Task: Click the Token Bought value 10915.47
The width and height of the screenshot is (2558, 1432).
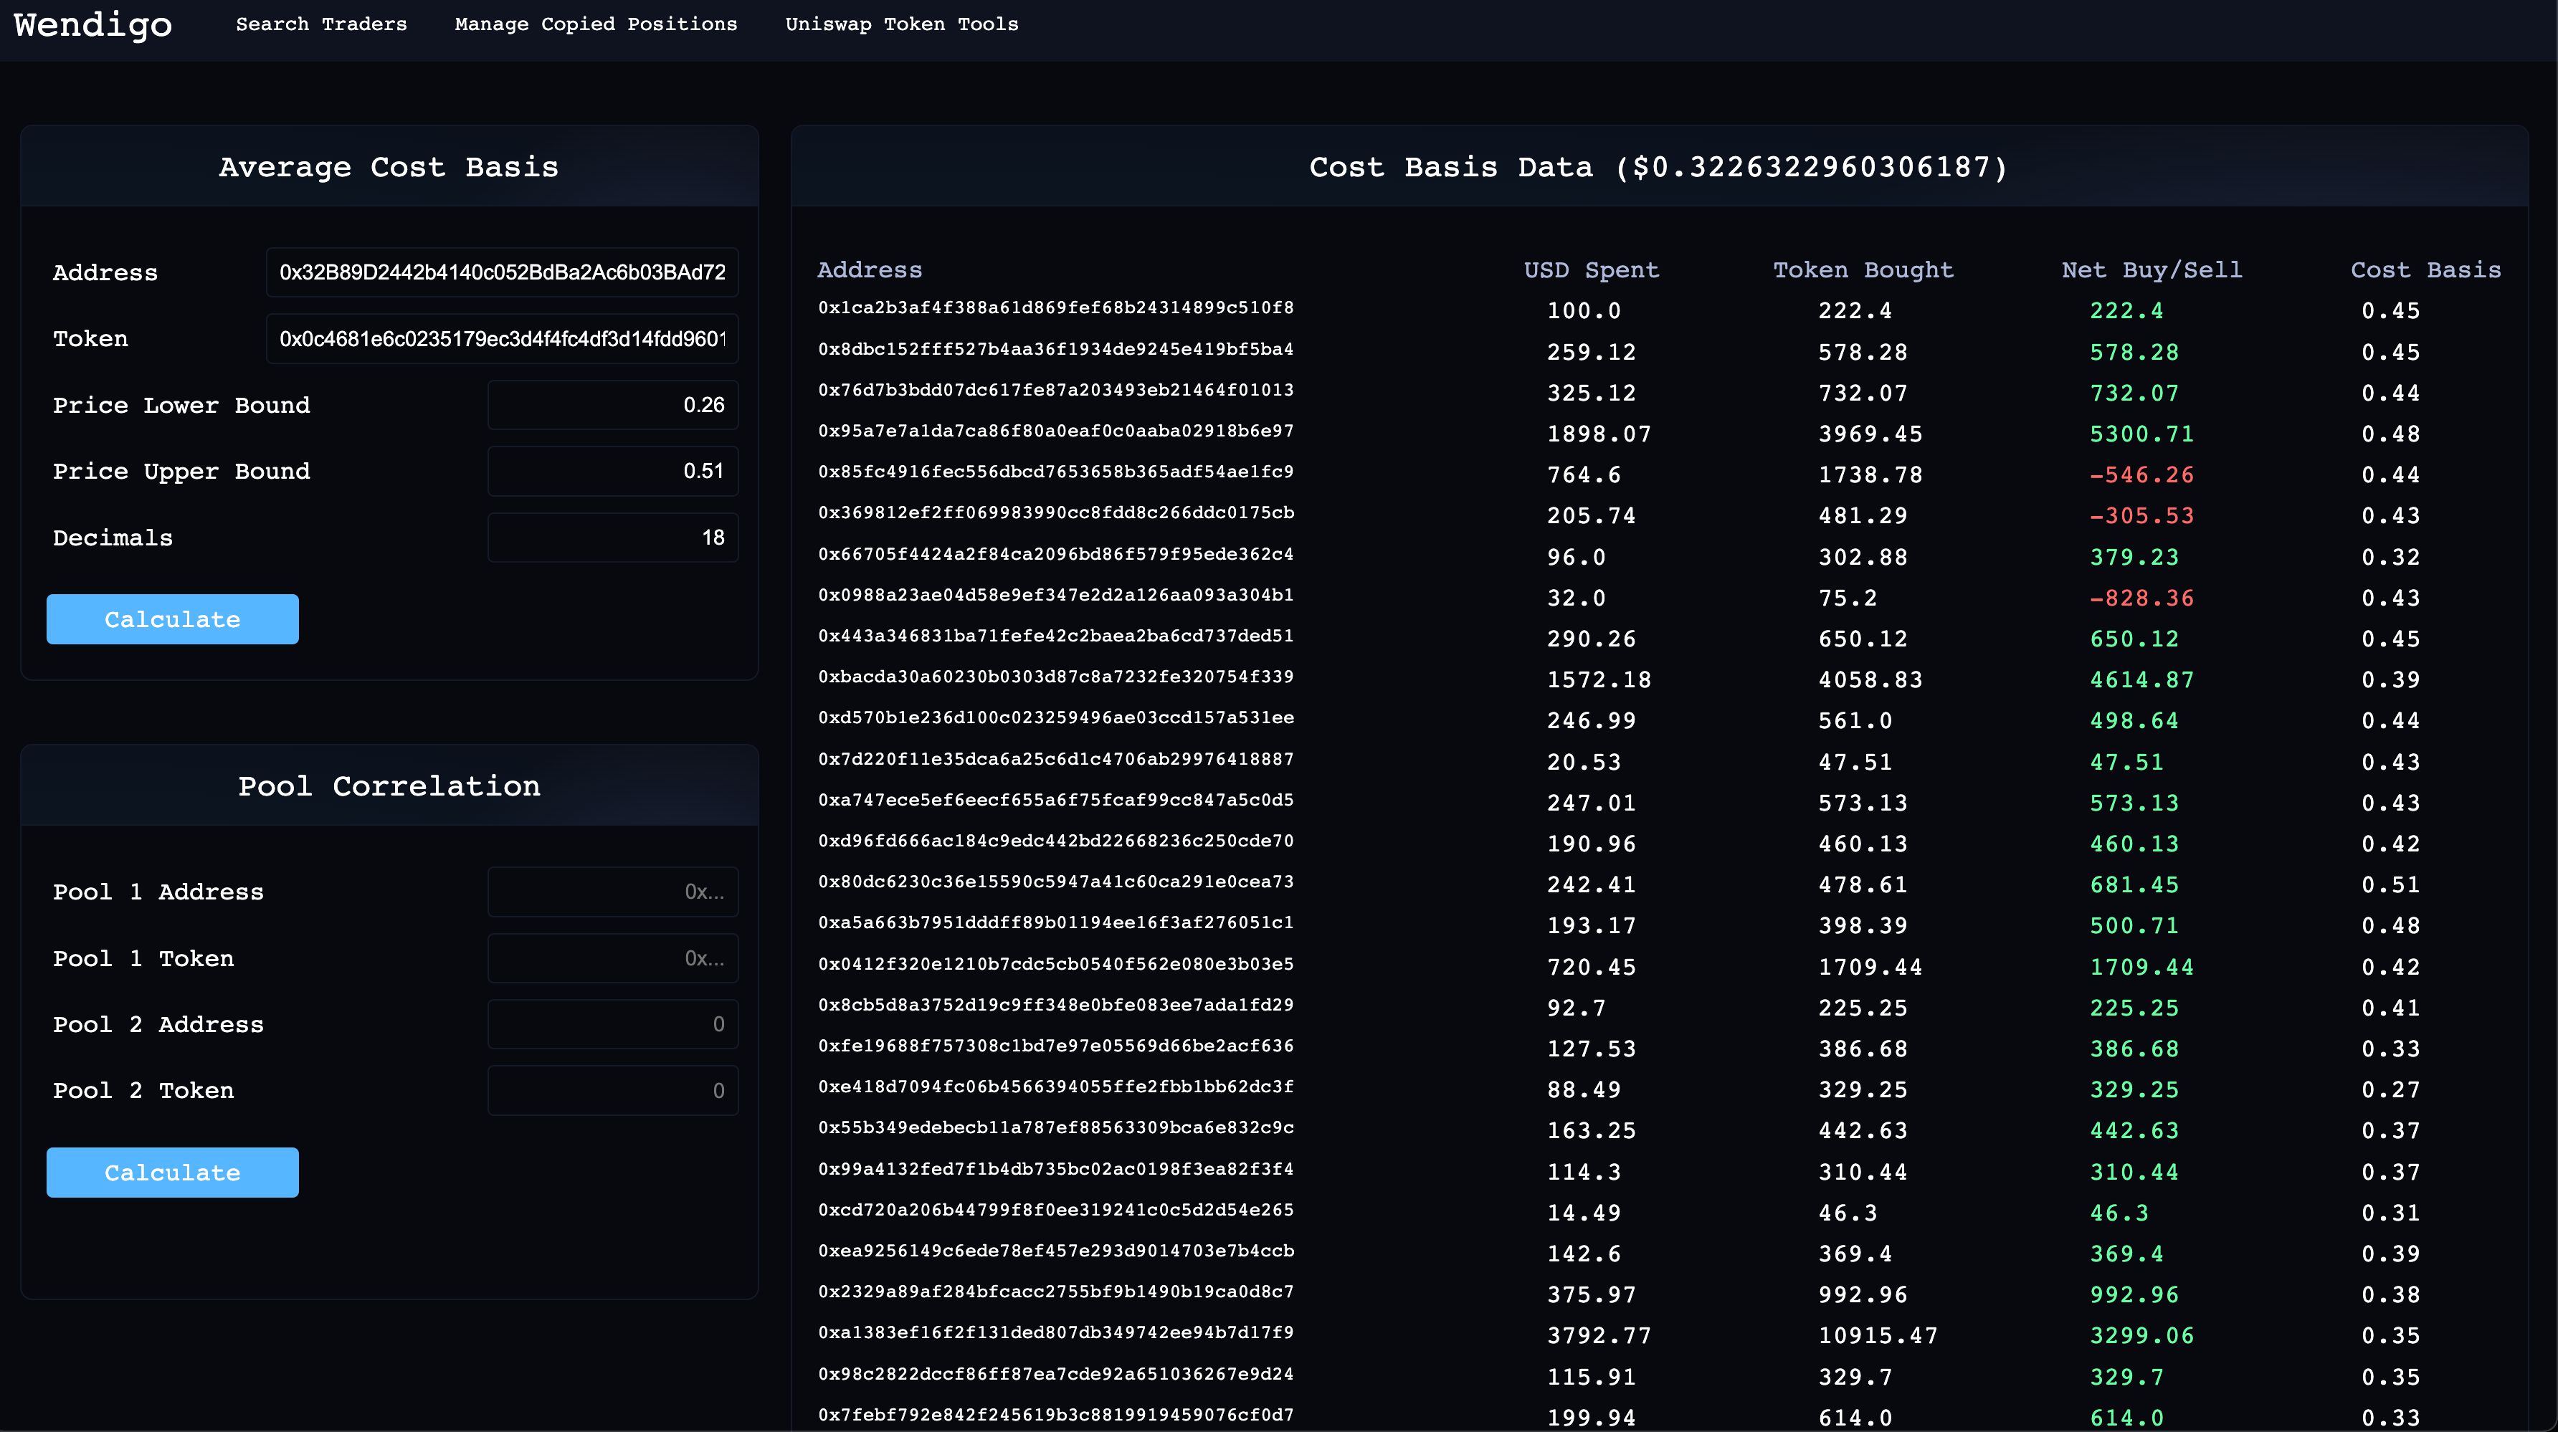Action: 1878,1336
